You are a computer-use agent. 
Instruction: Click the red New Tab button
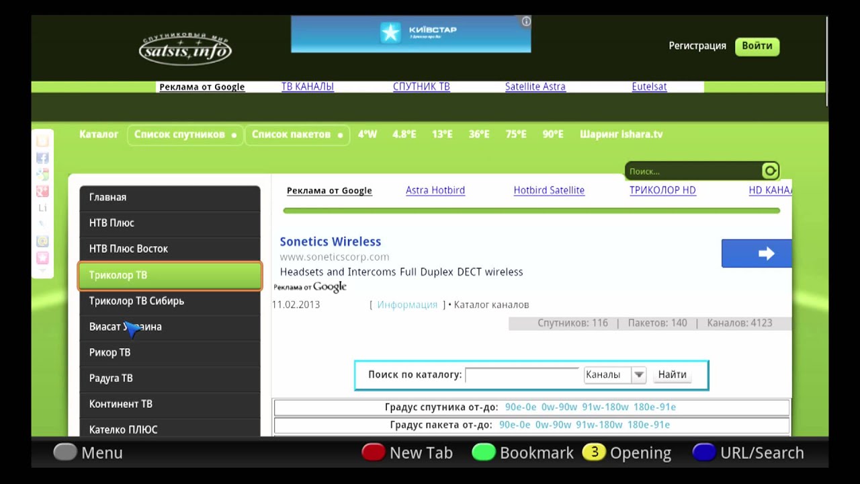(x=407, y=452)
